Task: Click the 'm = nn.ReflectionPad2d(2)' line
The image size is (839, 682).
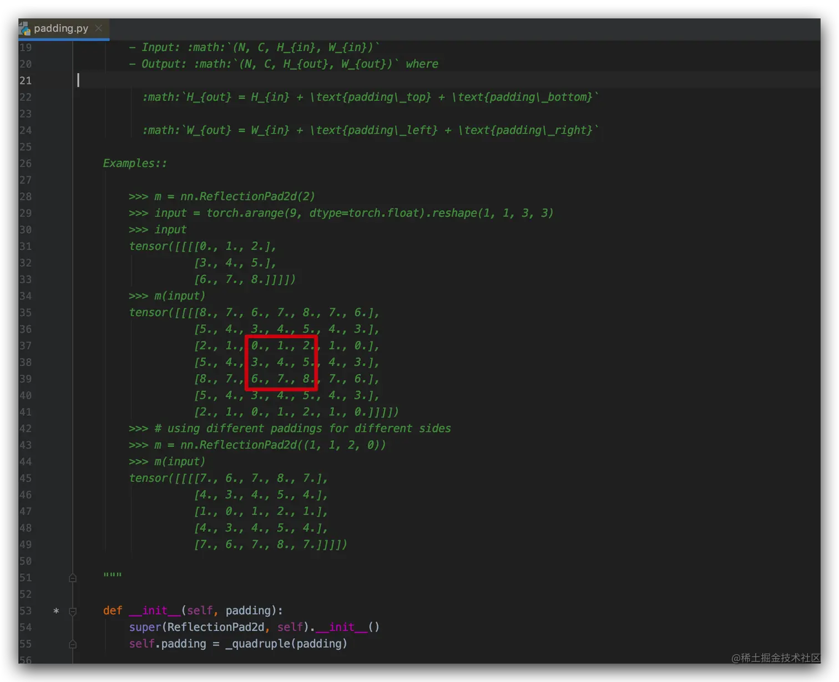Action: tap(221, 196)
